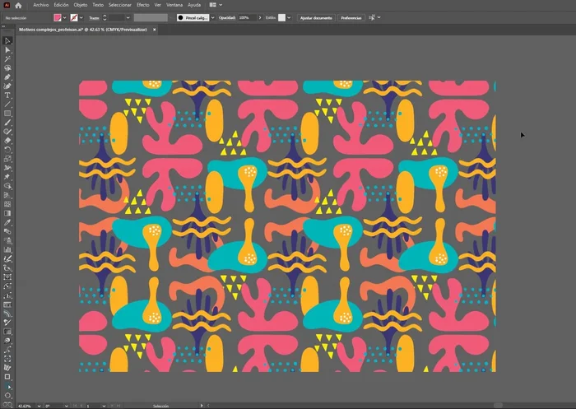Image resolution: width=576 pixels, height=409 pixels.
Task: Click the Ajustar documento button
Action: (316, 17)
